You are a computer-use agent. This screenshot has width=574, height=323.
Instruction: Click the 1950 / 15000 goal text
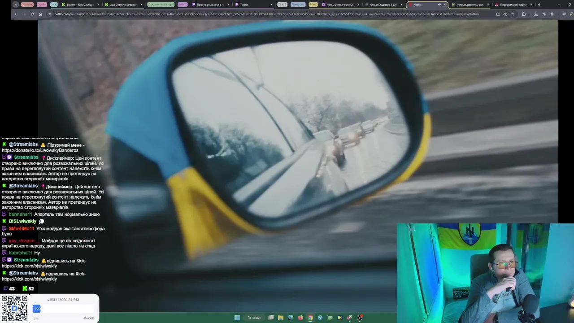tap(63, 300)
